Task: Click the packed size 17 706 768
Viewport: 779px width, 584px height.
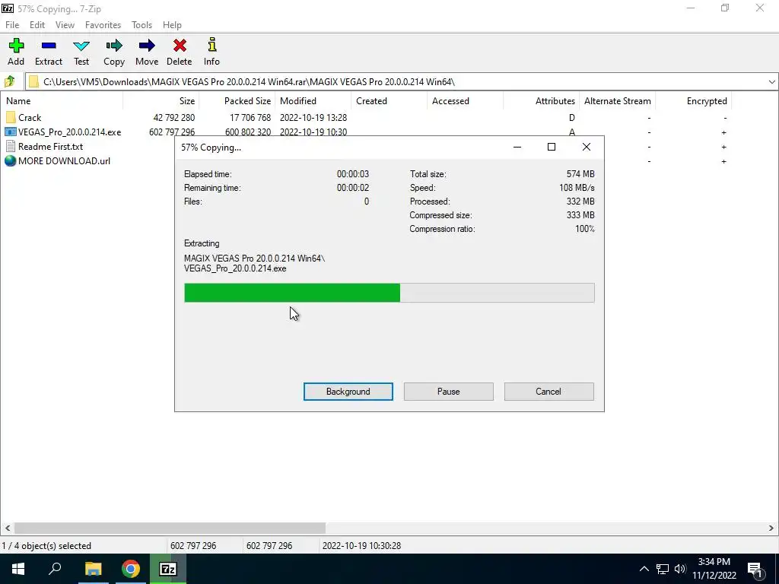Action: tap(250, 118)
